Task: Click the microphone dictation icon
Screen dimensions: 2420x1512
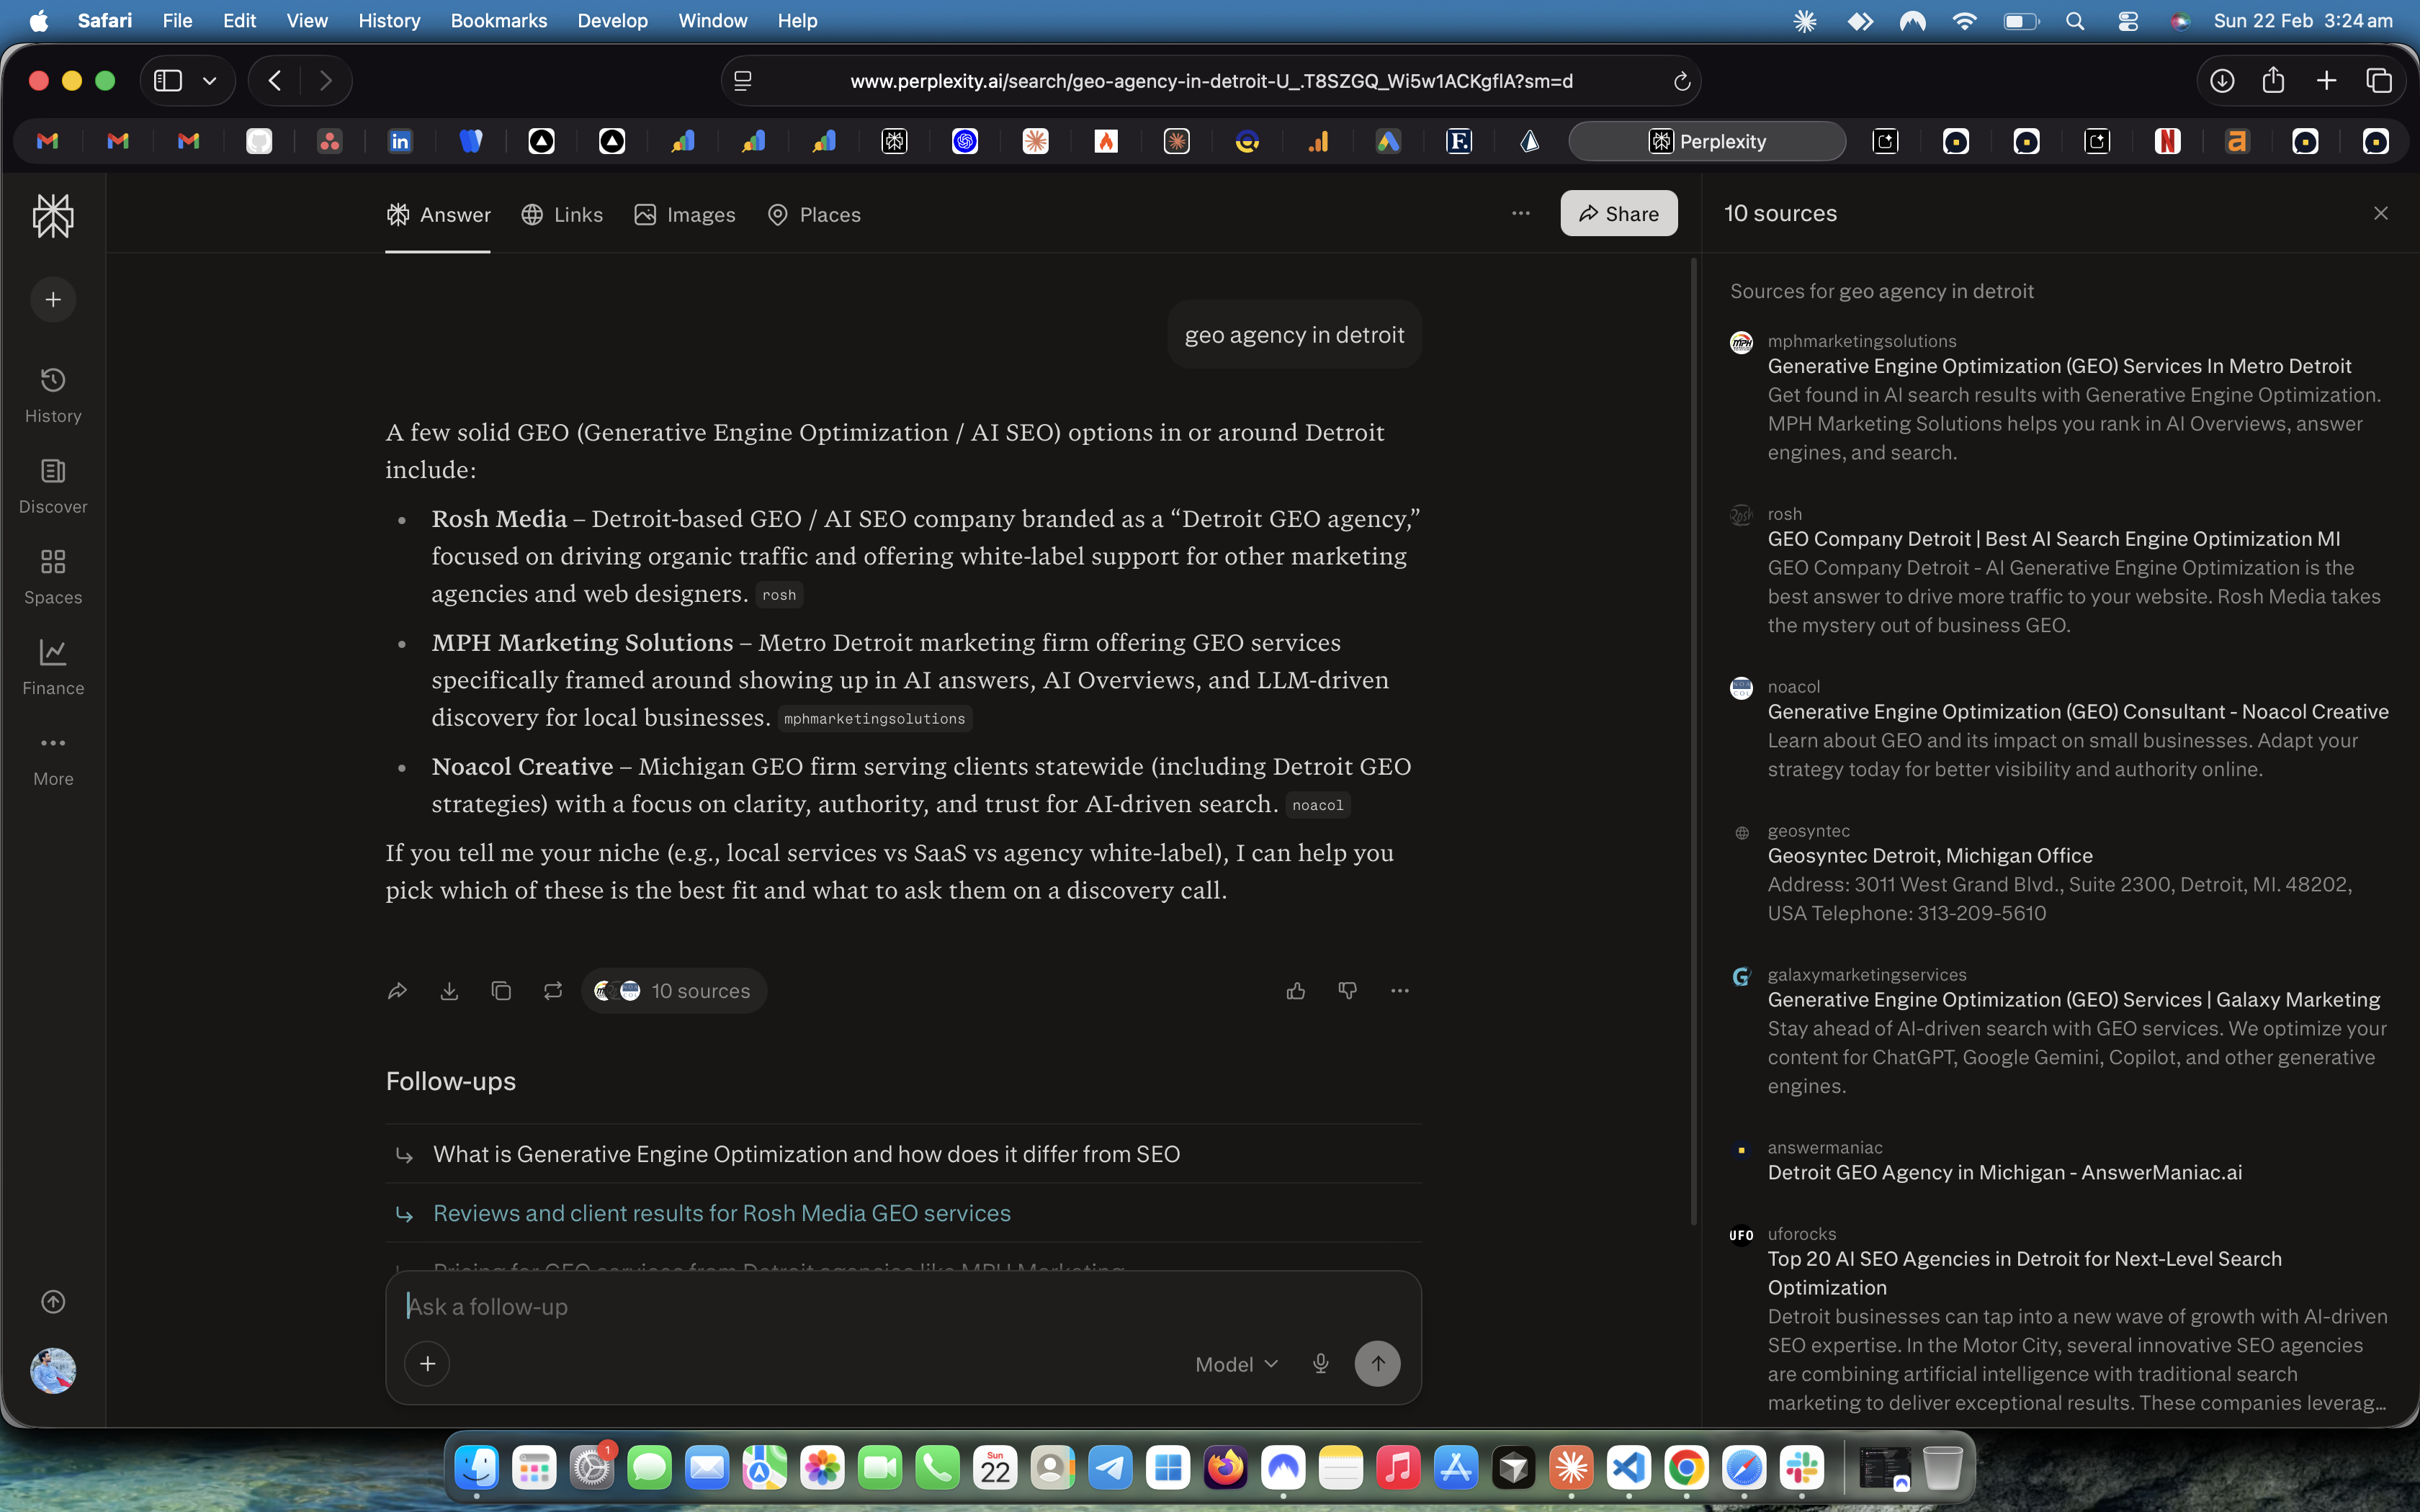Action: pyautogui.click(x=1320, y=1364)
